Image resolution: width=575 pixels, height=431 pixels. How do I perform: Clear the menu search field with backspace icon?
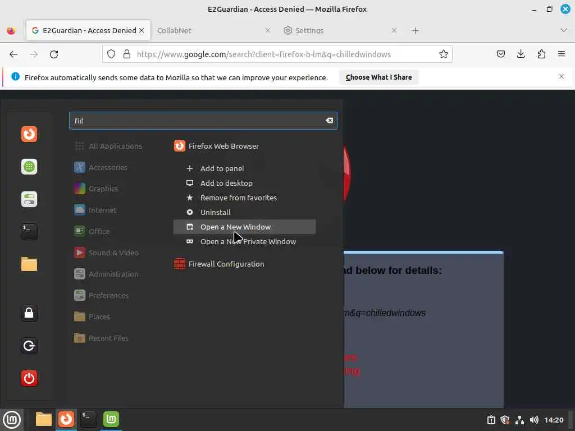(329, 121)
